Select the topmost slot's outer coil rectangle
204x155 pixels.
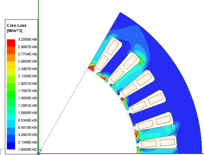pos(112,48)
